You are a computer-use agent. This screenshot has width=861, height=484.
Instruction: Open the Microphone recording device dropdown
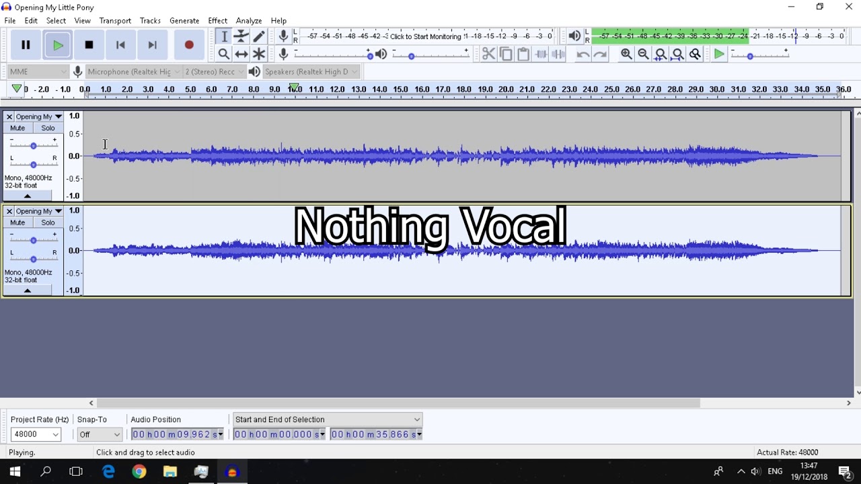[133, 72]
